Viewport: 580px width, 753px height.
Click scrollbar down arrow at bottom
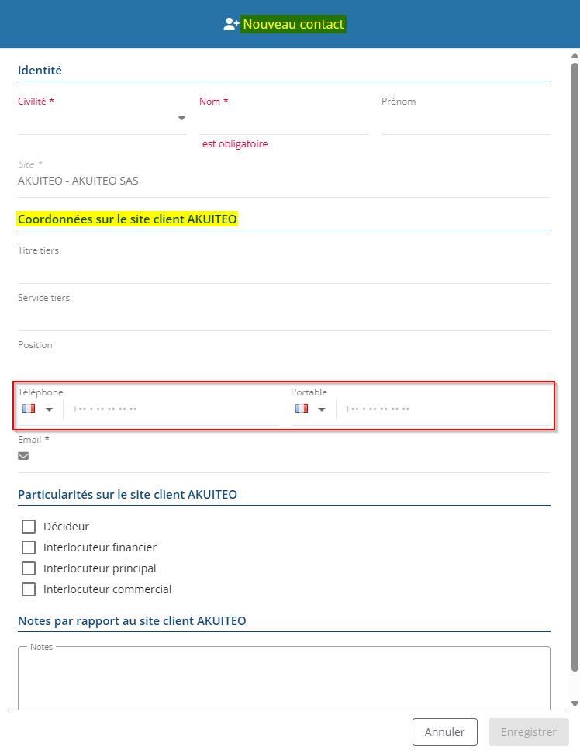point(575,703)
